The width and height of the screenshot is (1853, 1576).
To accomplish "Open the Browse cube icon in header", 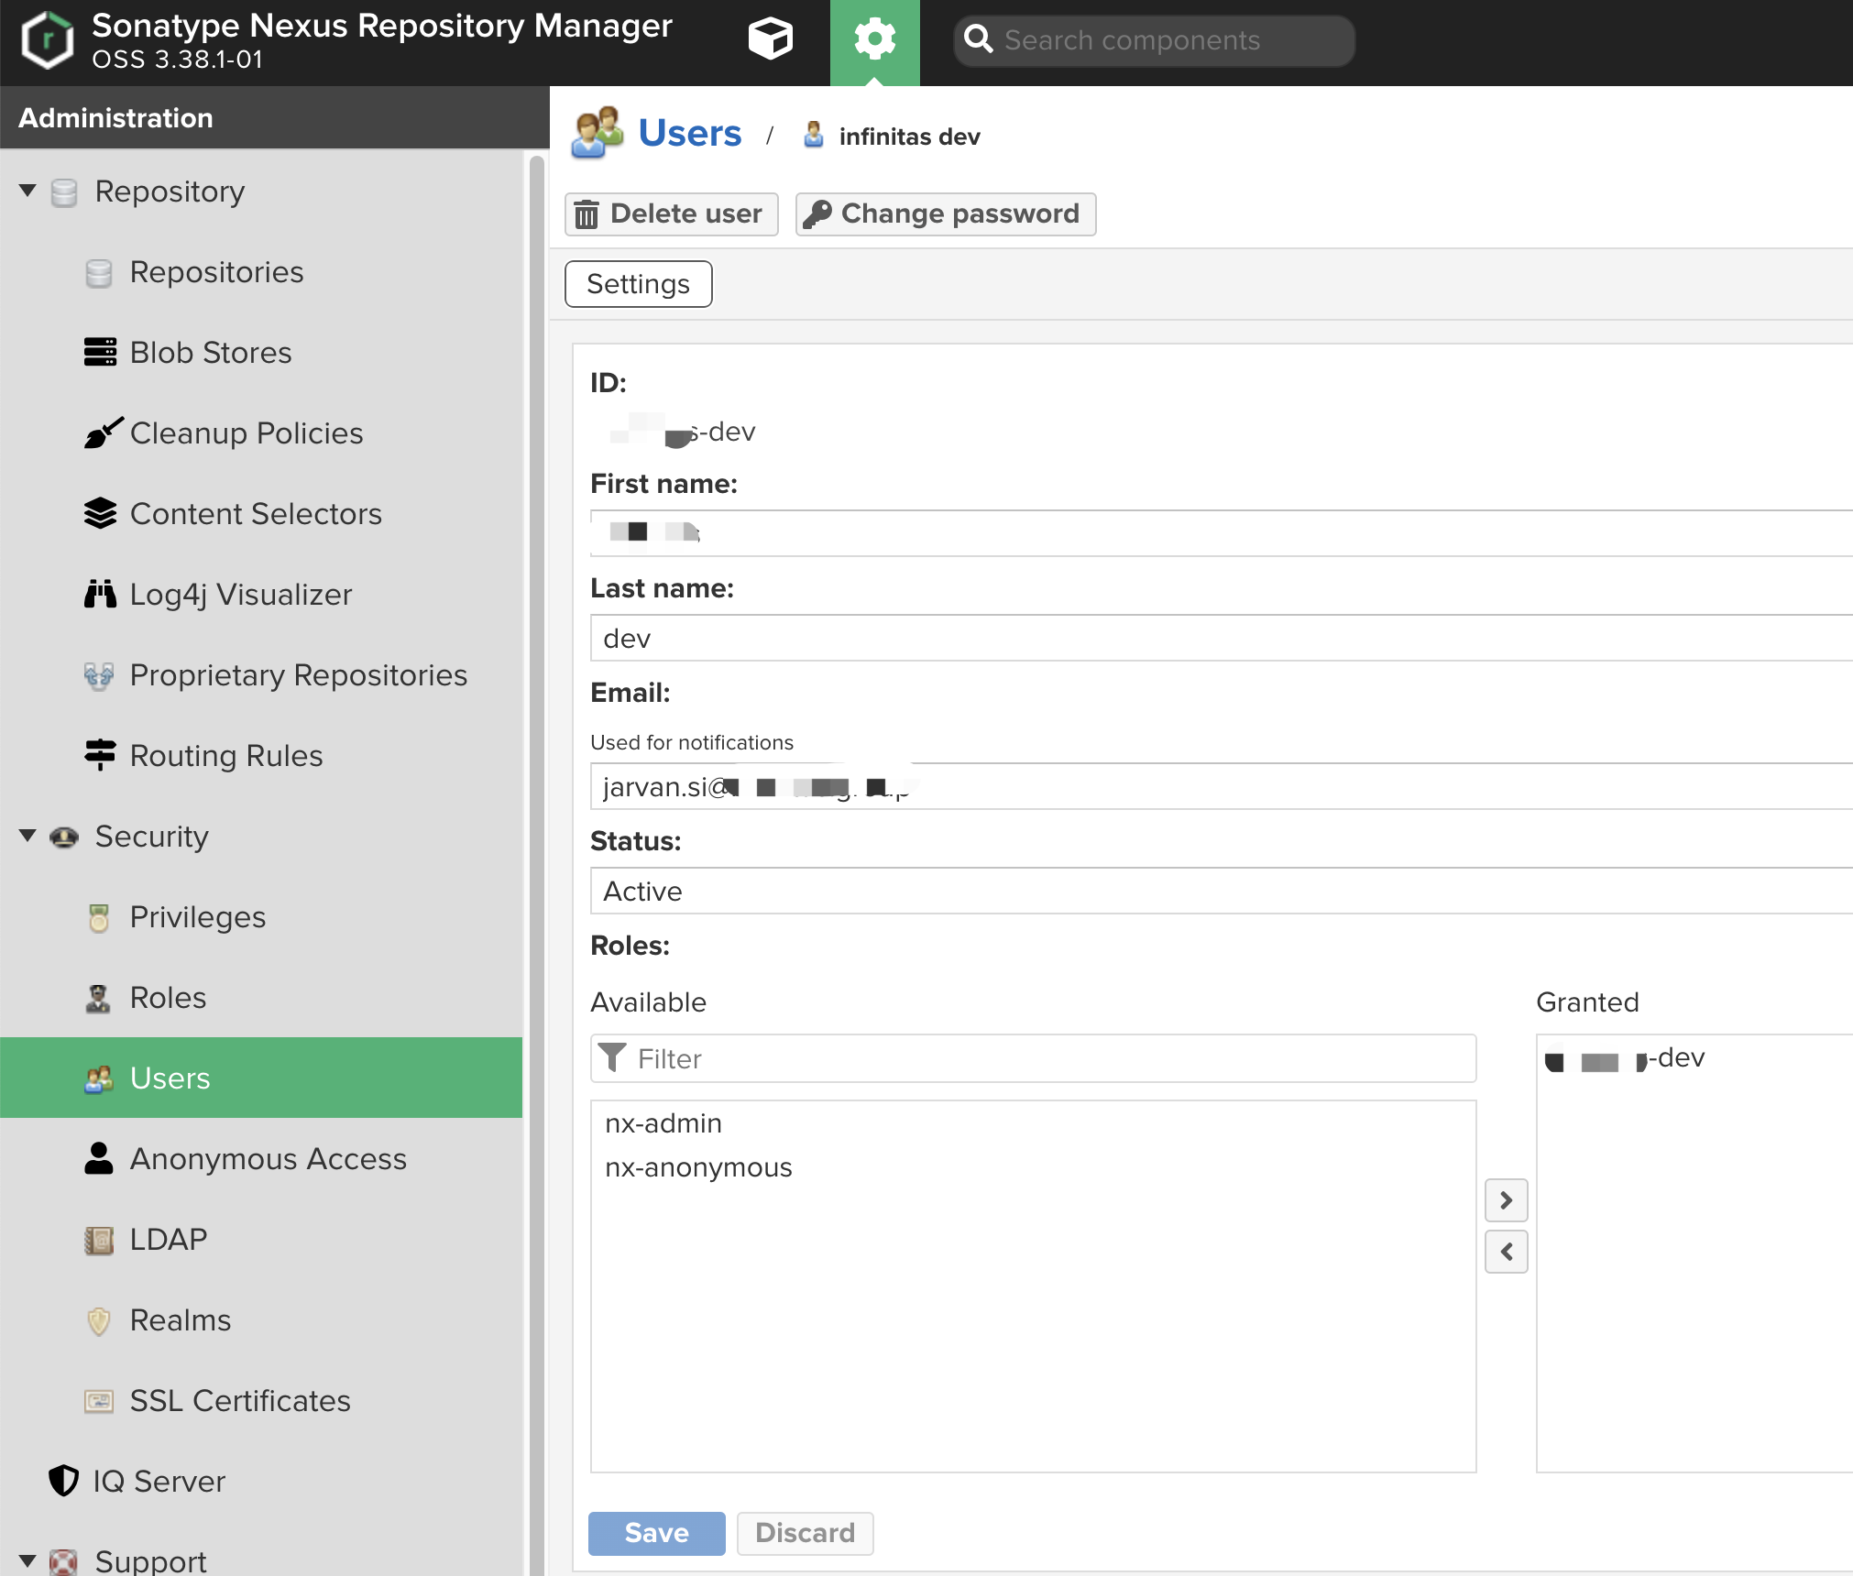I will coord(770,39).
